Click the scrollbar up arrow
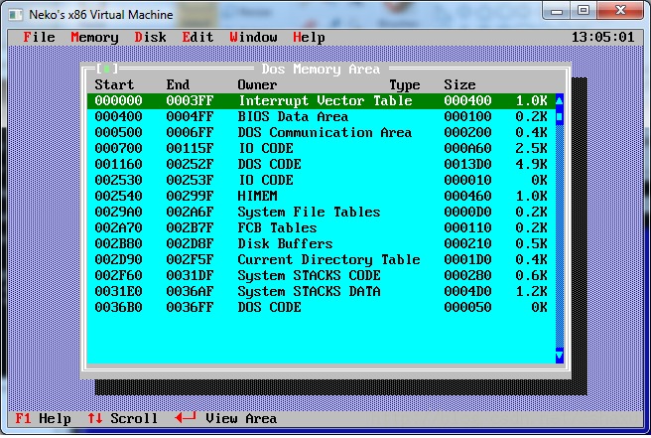Viewport: 651px width, 438px height. pos(560,100)
